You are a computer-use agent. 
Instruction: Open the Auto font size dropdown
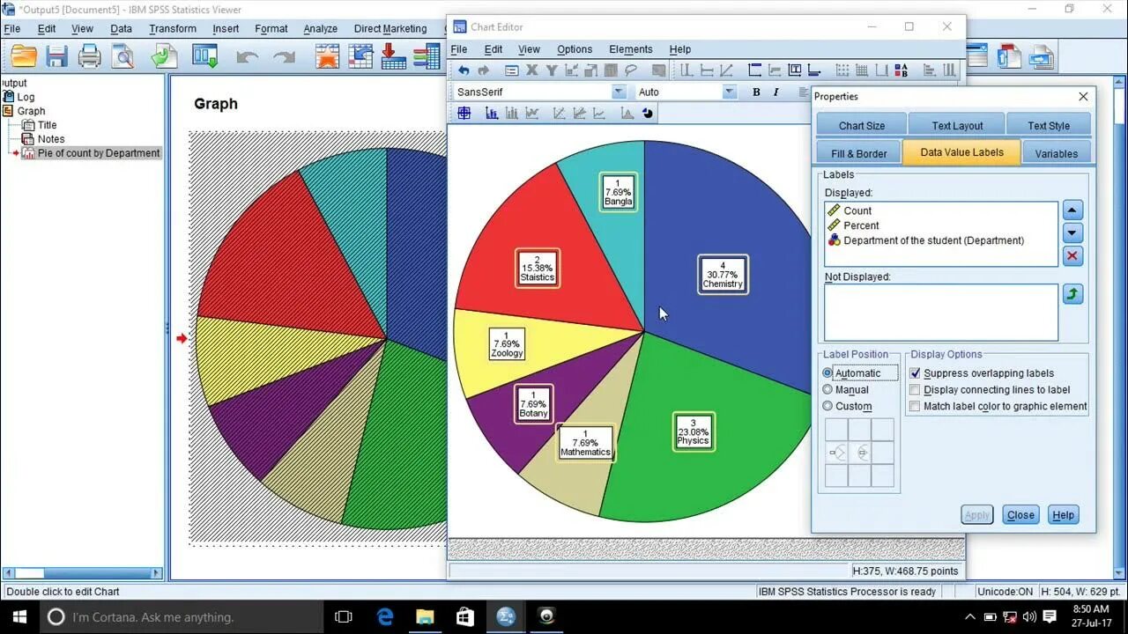pyautogui.click(x=730, y=92)
